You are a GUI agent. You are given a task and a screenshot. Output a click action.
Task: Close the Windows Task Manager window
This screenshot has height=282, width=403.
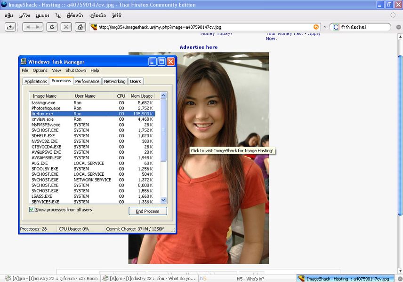pyautogui.click(x=170, y=62)
